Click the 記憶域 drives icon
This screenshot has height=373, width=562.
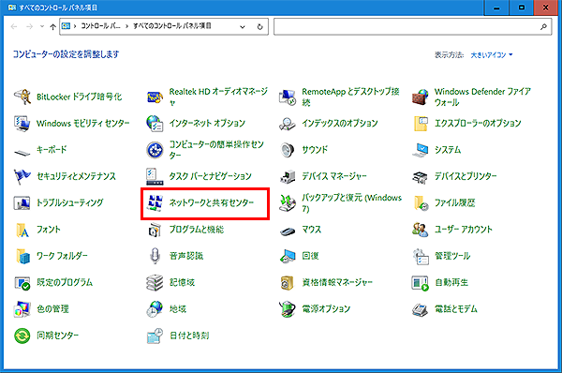point(155,282)
